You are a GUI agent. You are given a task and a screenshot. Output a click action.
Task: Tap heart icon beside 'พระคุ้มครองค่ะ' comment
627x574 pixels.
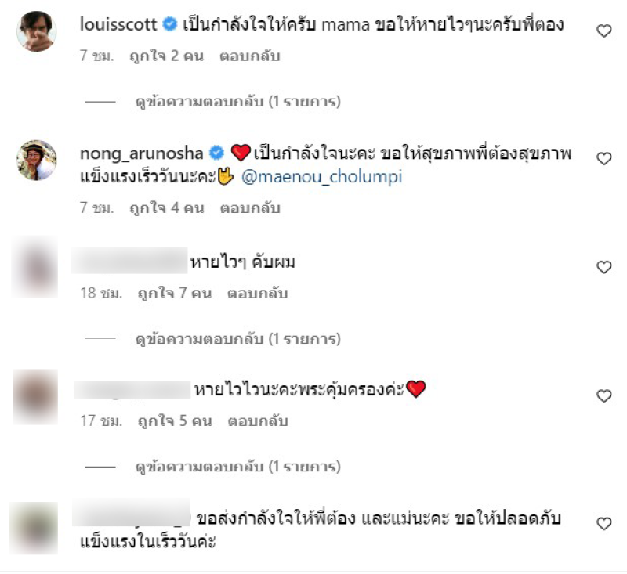[x=603, y=395]
